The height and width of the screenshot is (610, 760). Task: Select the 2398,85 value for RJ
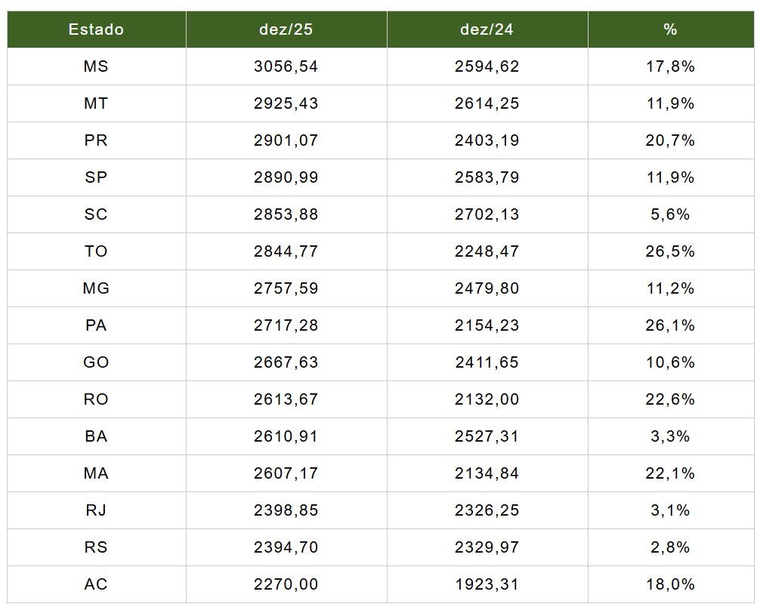coord(286,510)
